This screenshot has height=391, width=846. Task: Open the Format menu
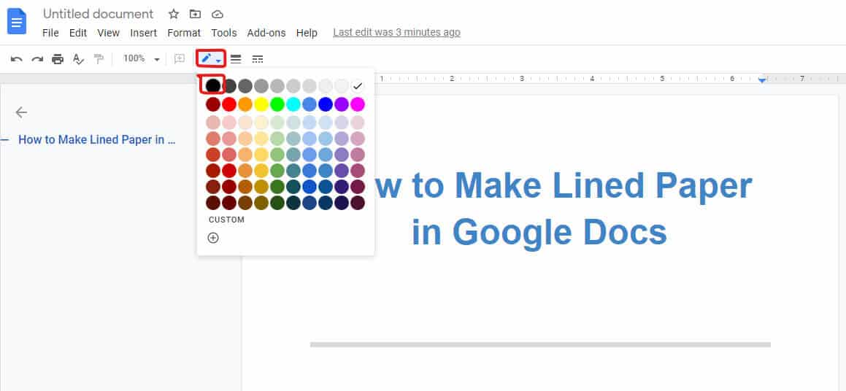pos(184,33)
